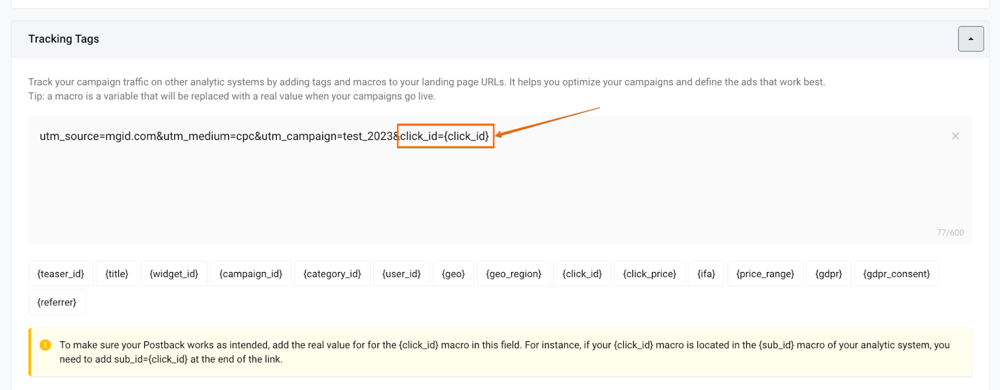The height and width of the screenshot is (390, 1000).
Task: Add the {geo_region} macro
Action: coord(514,274)
